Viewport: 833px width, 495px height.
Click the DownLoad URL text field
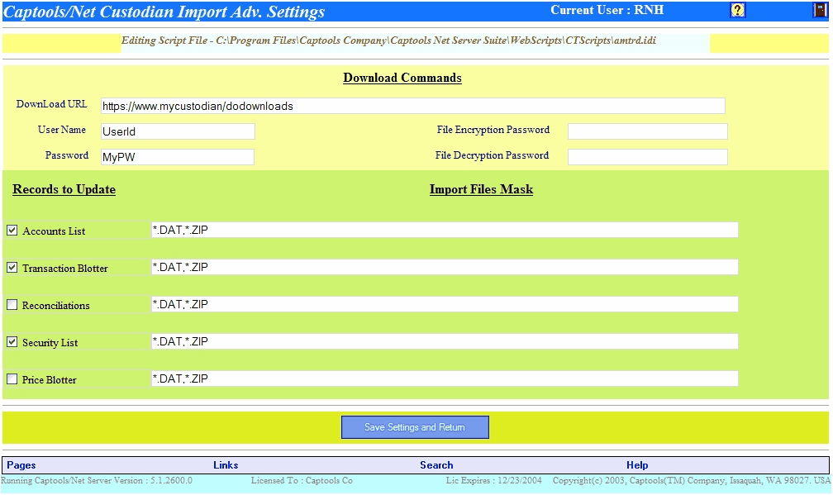[x=412, y=106]
